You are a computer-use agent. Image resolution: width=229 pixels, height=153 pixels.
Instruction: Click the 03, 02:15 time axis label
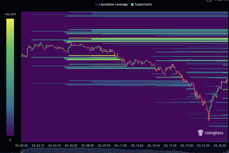pyautogui.click(x=38, y=146)
